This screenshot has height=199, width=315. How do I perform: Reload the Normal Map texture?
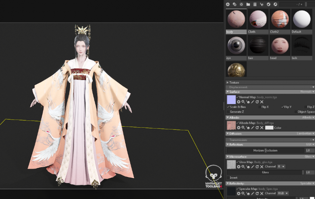coord(257,102)
